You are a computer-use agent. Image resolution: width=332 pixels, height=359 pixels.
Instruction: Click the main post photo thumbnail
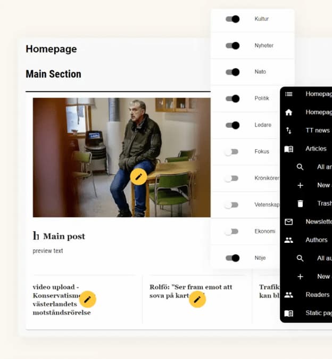tap(122, 158)
